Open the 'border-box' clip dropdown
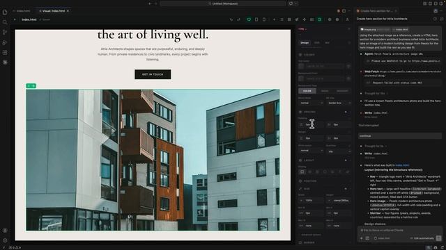 point(339,103)
